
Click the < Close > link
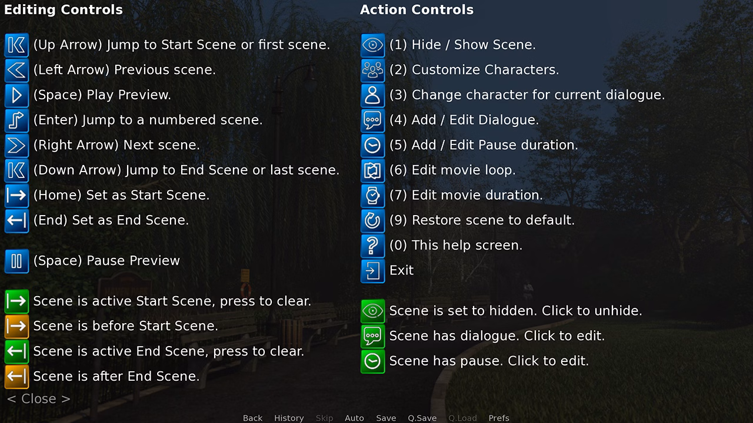pos(39,399)
